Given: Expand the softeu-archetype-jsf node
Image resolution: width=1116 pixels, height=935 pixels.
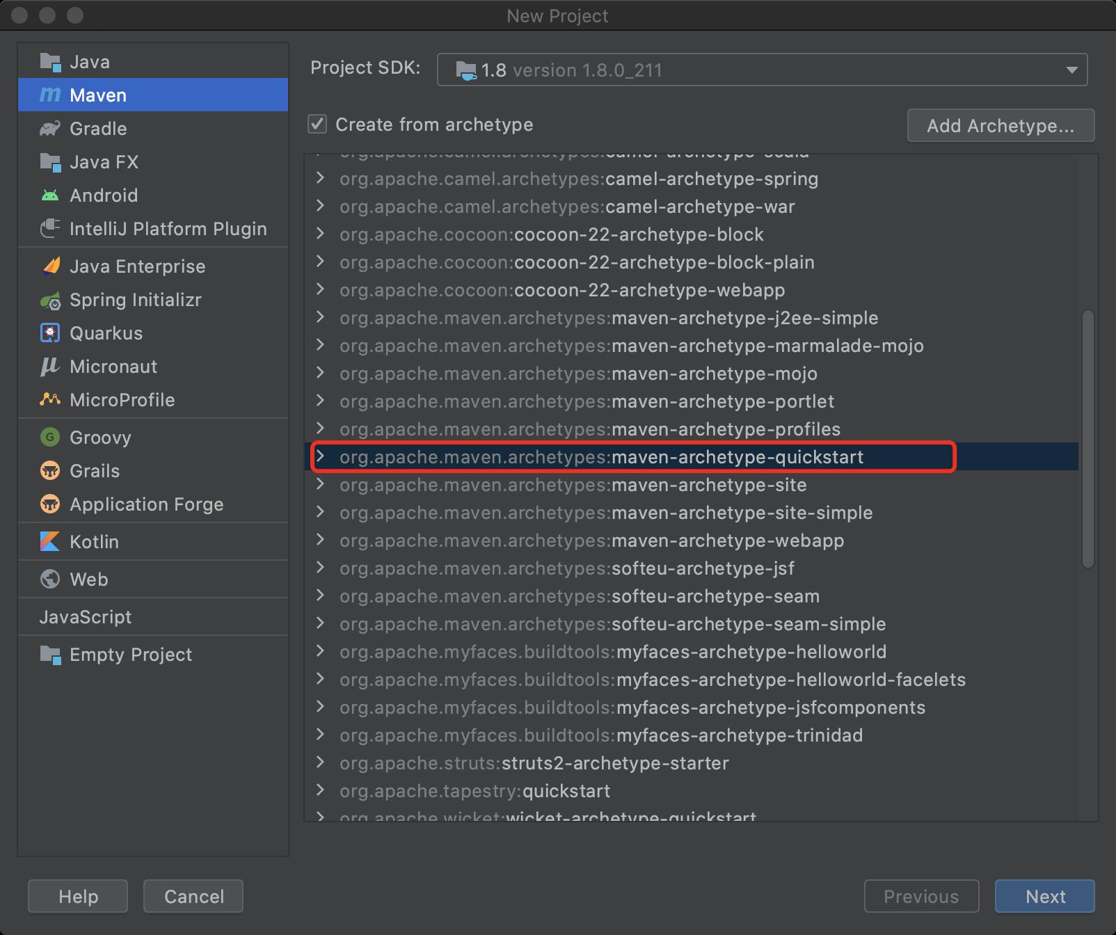Looking at the screenshot, I should click(x=320, y=568).
